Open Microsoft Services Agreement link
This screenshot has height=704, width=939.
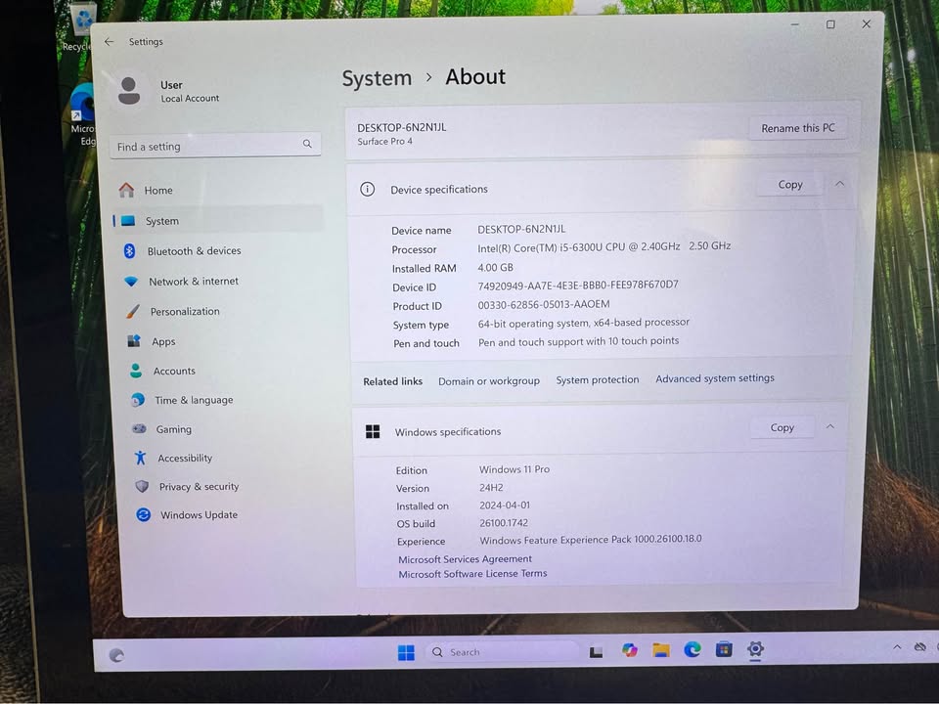tap(465, 558)
